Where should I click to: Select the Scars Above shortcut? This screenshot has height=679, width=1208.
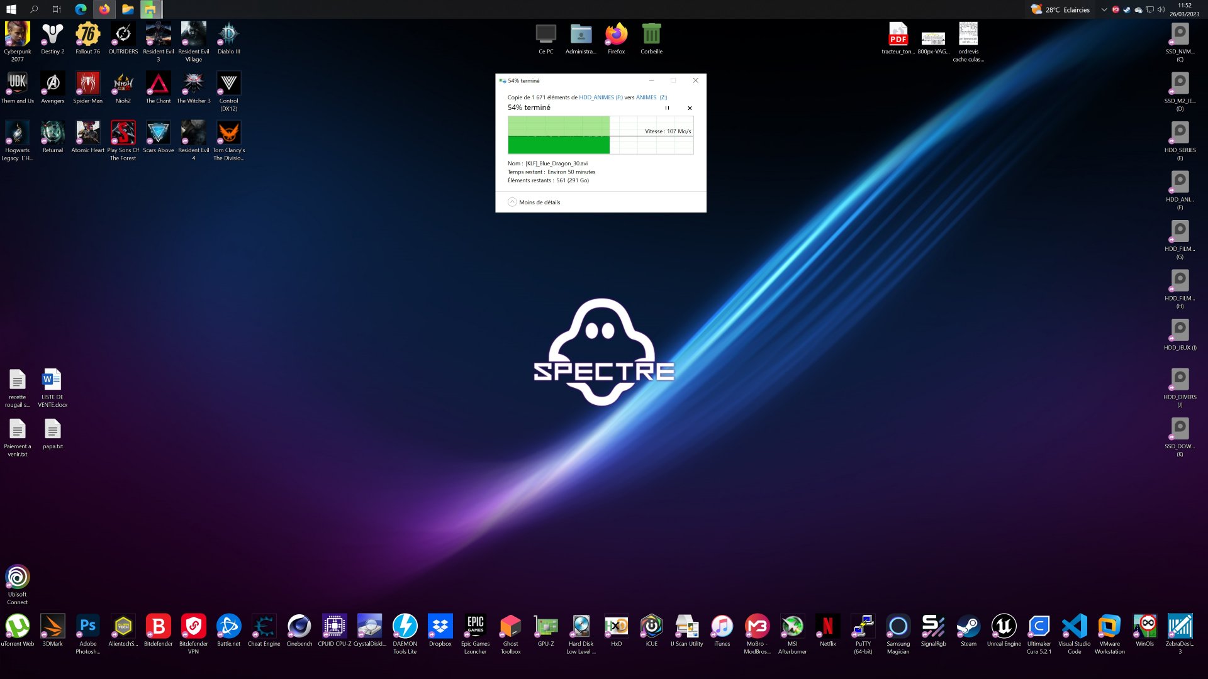pyautogui.click(x=159, y=136)
